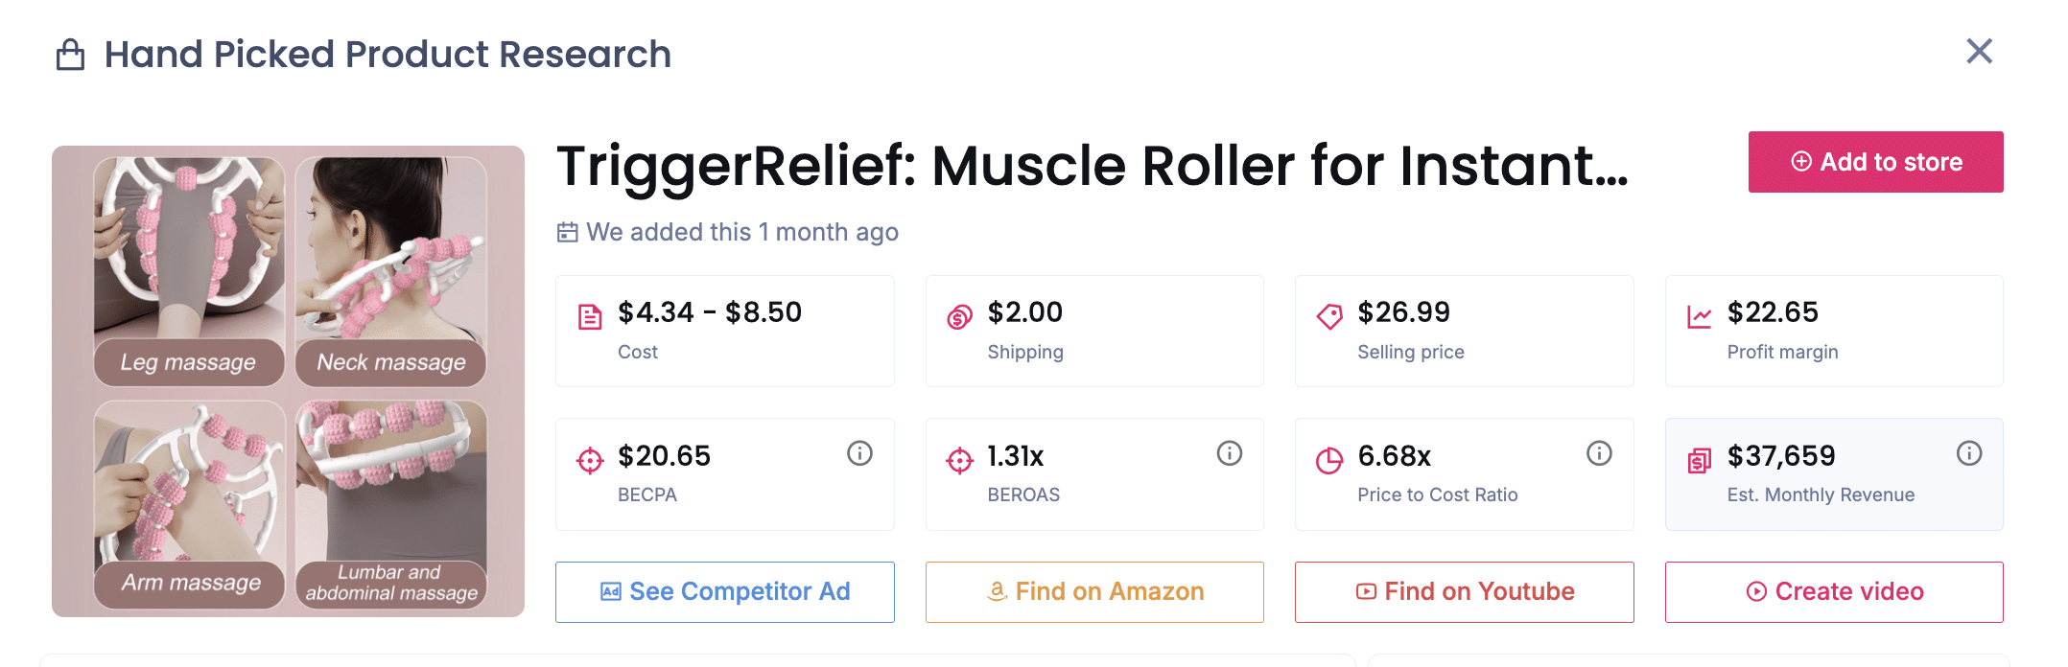2068x667 pixels.
Task: Open the BEROAS info tooltip
Action: point(1230,452)
